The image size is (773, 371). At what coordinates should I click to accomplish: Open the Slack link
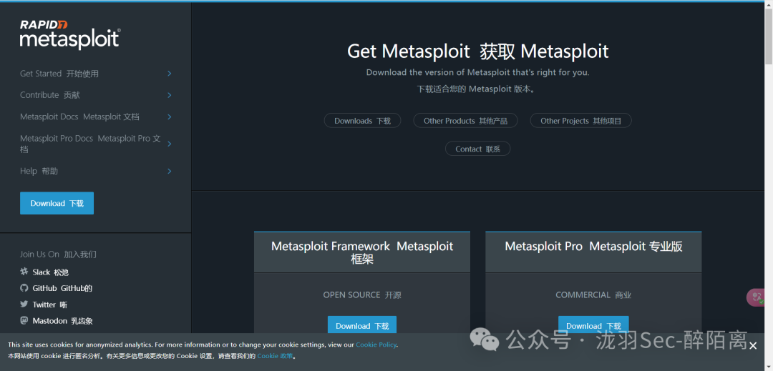pos(50,272)
